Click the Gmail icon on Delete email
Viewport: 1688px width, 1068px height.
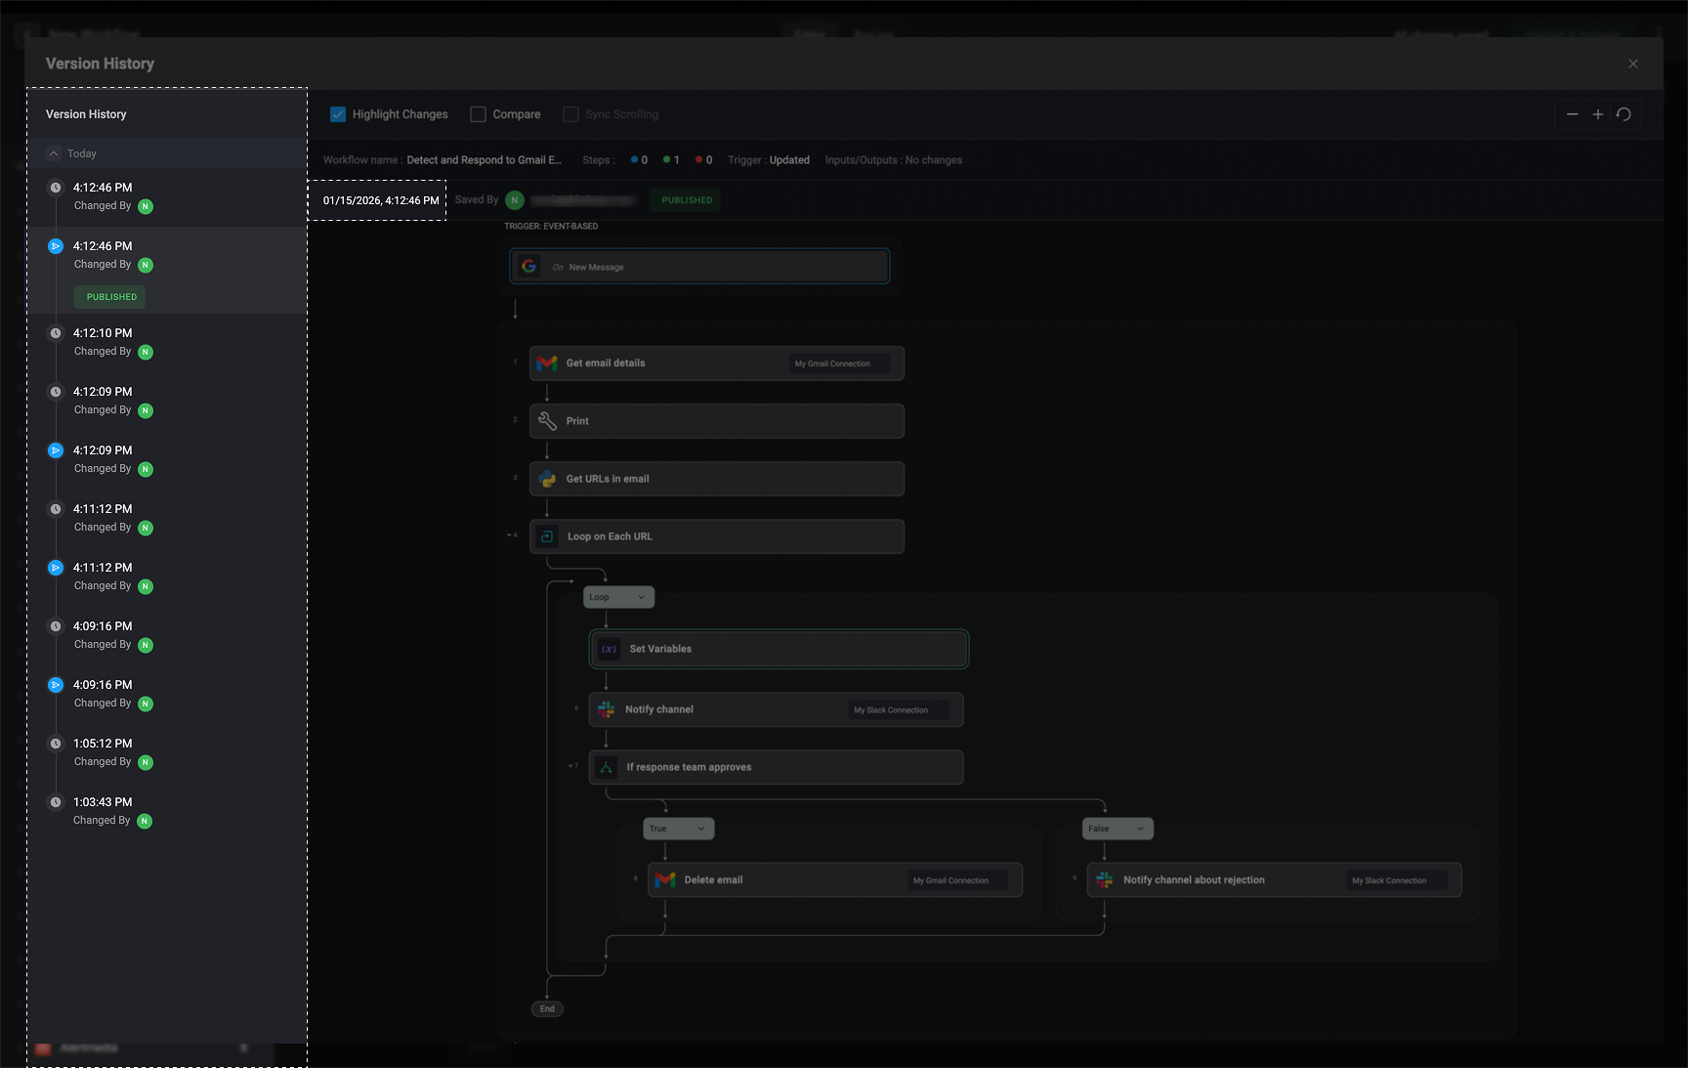click(665, 880)
